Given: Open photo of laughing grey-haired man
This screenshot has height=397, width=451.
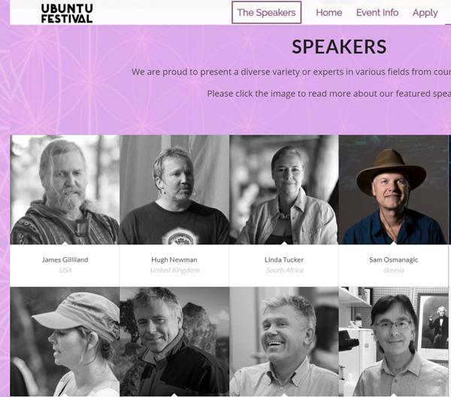Looking at the screenshot, I should point(284,341).
